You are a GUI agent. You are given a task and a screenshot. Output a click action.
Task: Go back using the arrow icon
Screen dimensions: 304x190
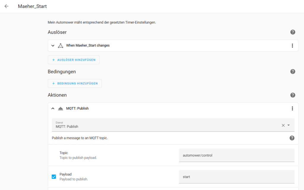click(7, 6)
